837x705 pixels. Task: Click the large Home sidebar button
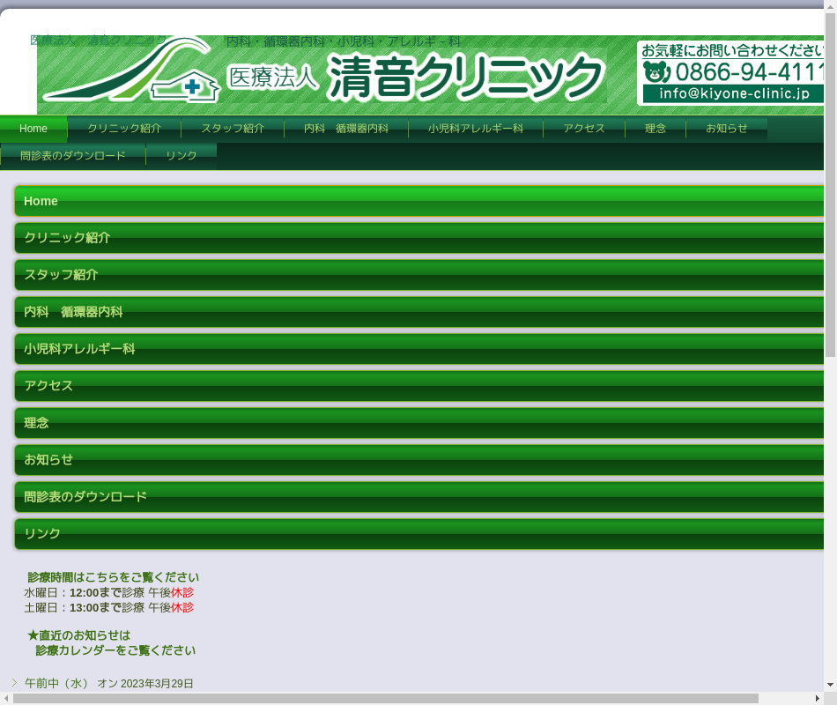(x=419, y=201)
